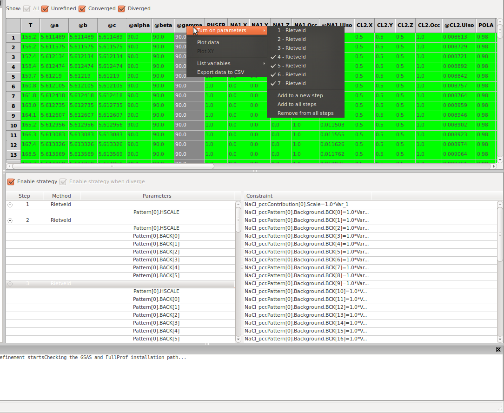This screenshot has width=504, height=413.
Task: Select constraint Background.BCK[16]
Action: (x=305, y=339)
